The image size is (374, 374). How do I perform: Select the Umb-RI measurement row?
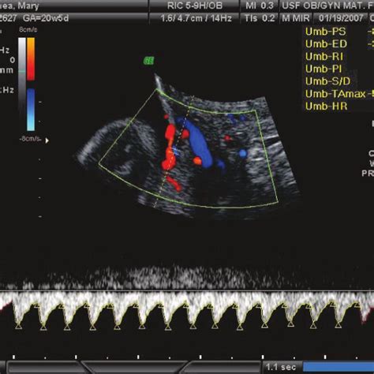[339, 57]
